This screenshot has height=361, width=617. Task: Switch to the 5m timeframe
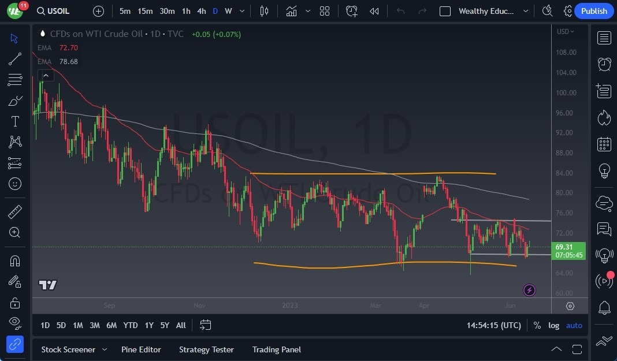coord(125,11)
